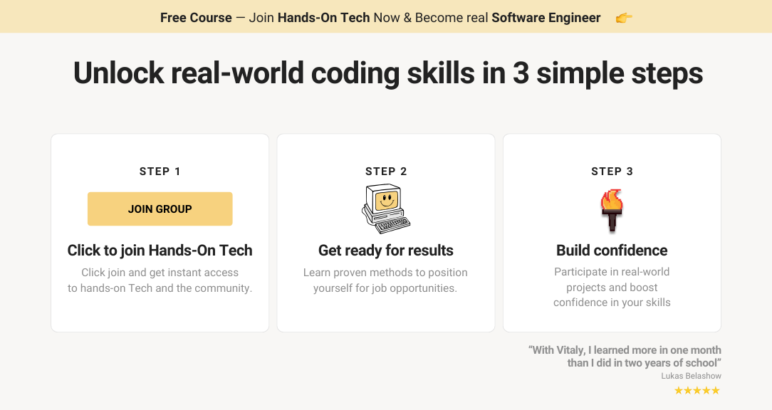Screen dimensions: 772x410
Task: Click the 'Lukas Belashow' author name
Action: (692, 376)
